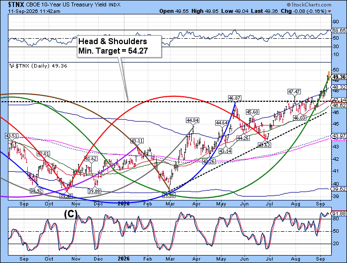This screenshot has height=263, width=347.
Task: Select the Head & Shoulders annotation box
Action: 119,47
